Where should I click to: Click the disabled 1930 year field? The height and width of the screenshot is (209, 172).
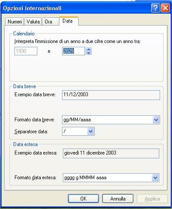26,51
